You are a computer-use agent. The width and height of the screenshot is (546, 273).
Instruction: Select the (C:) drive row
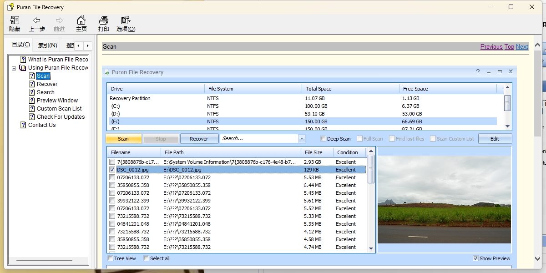[x=302, y=106]
